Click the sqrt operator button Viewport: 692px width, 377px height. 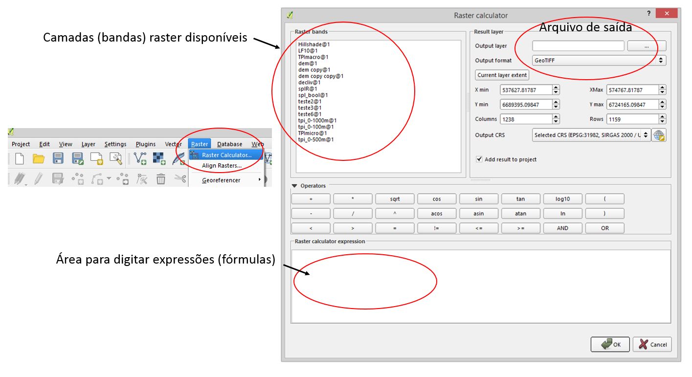point(395,199)
